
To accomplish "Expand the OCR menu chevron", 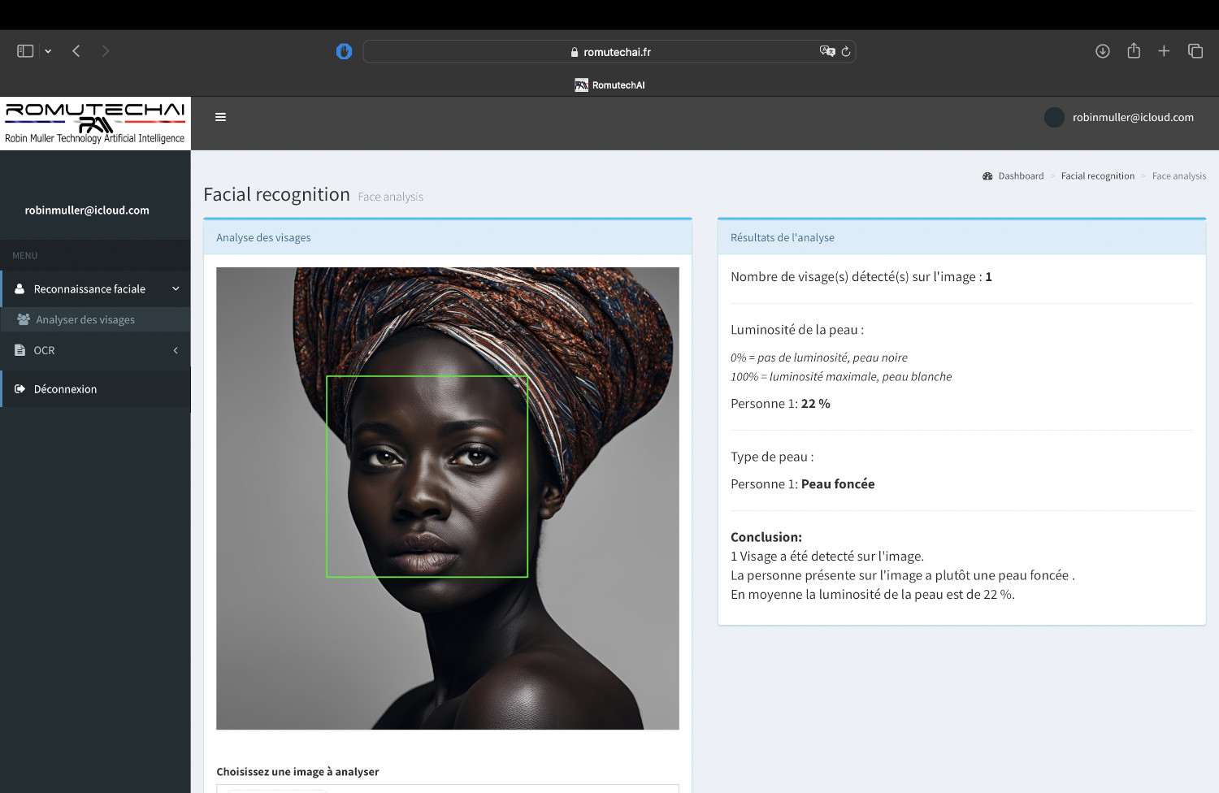I will 176,351.
